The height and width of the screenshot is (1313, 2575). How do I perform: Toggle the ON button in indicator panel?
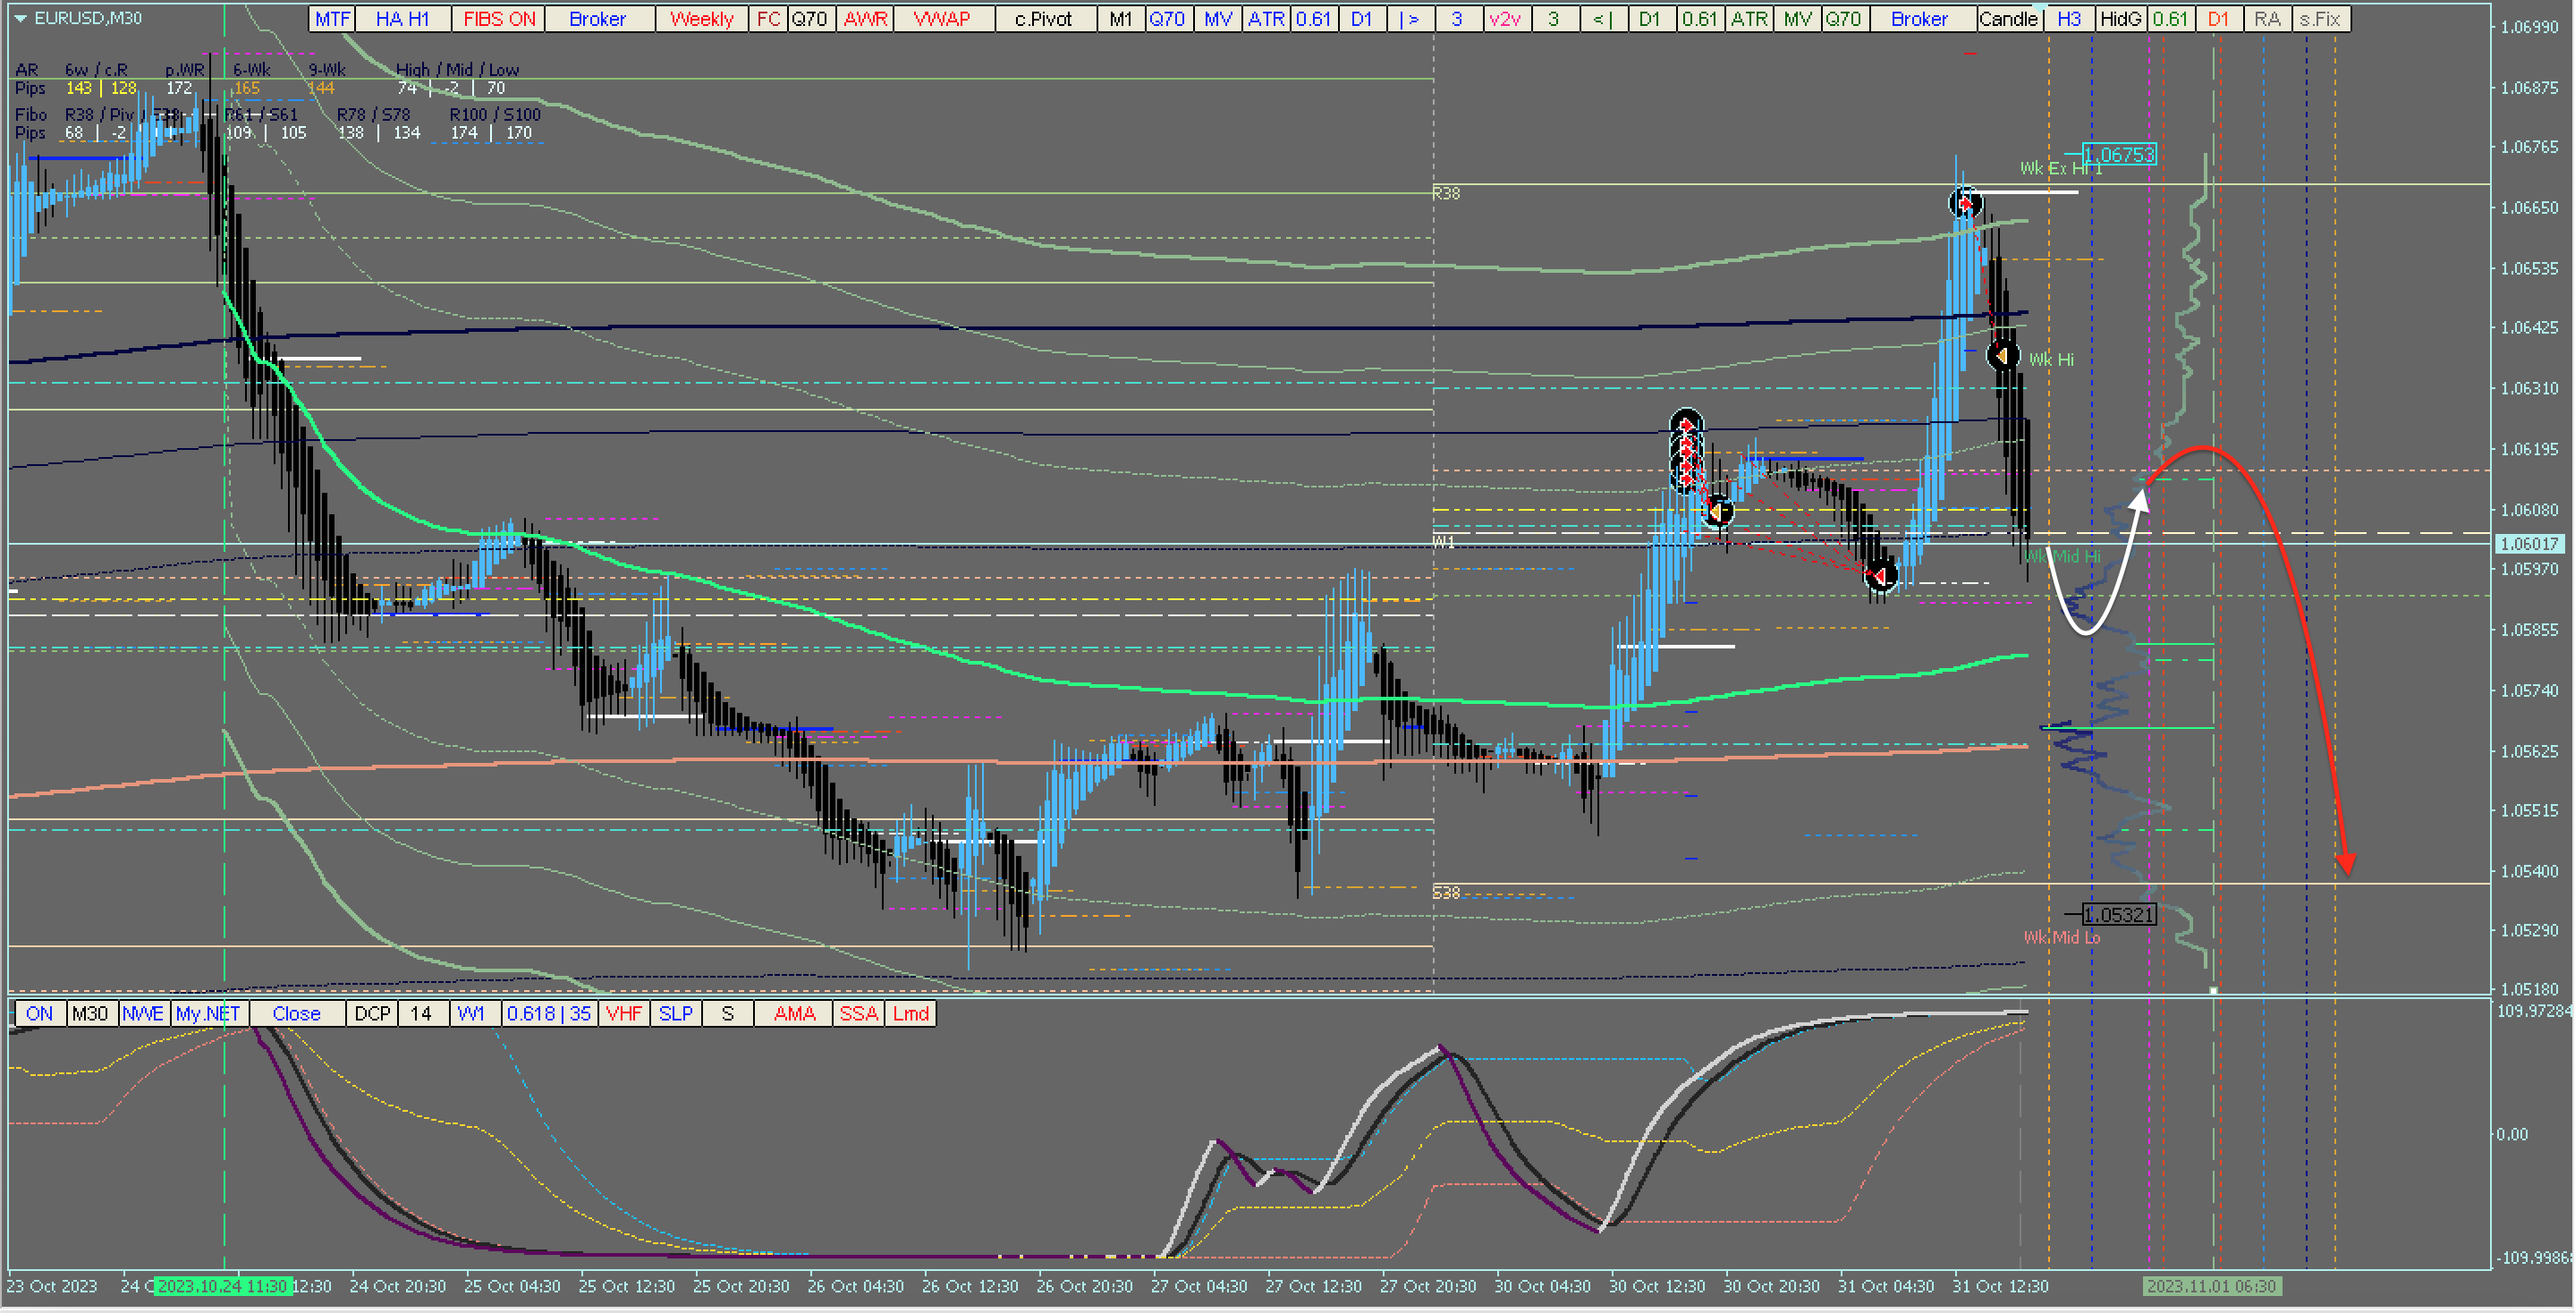[x=39, y=1013]
